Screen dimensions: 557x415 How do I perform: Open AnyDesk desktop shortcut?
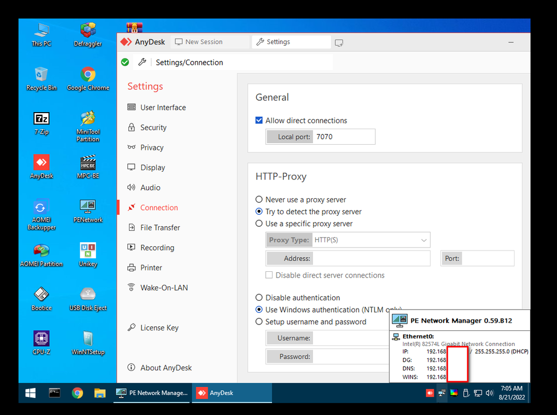click(x=41, y=167)
